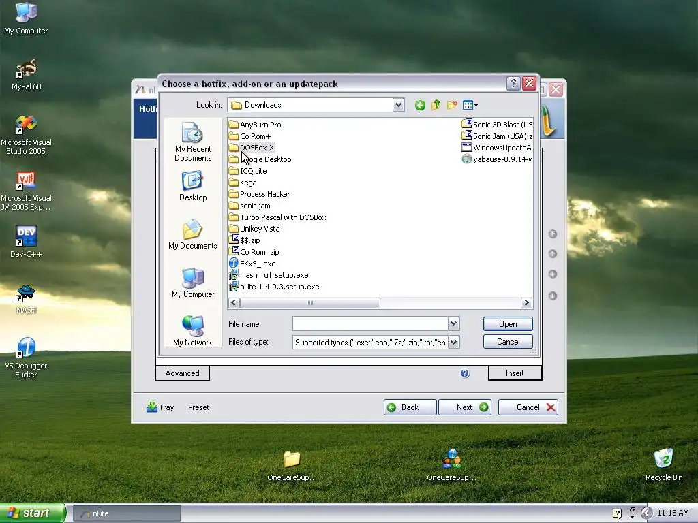Screen dimensions: 698x523
Task: Click nLite taskbar button
Action: [127, 513]
